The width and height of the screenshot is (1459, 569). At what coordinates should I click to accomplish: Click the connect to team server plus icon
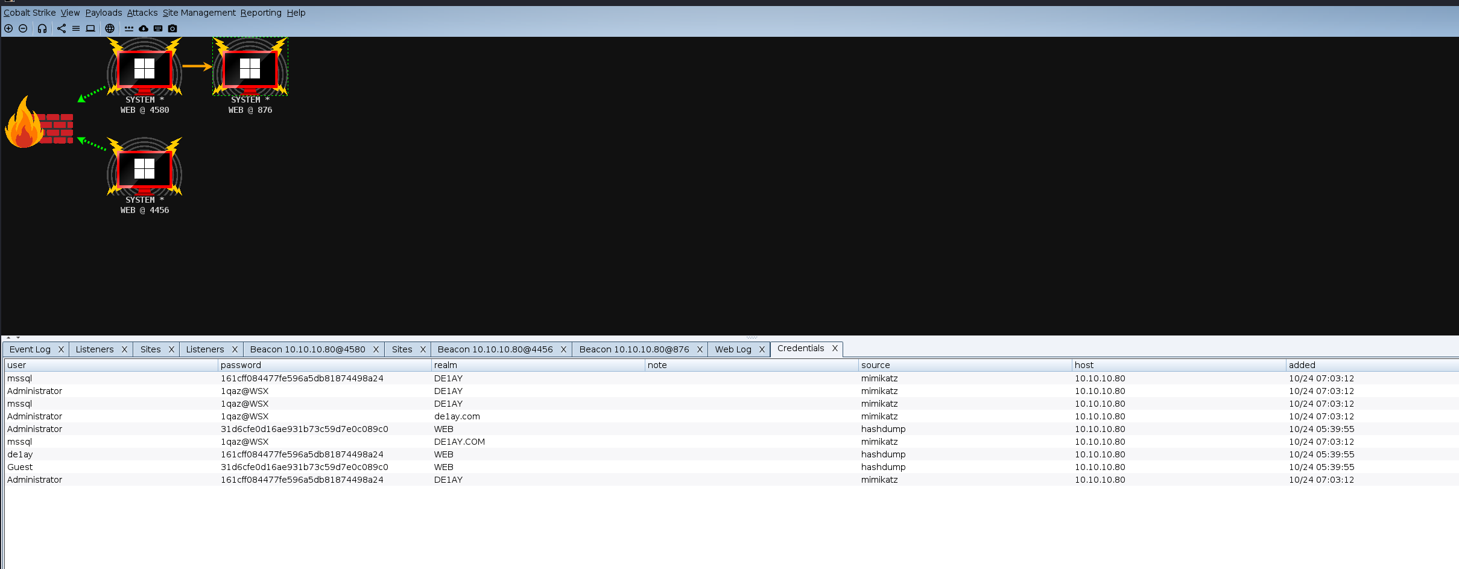[x=8, y=28]
